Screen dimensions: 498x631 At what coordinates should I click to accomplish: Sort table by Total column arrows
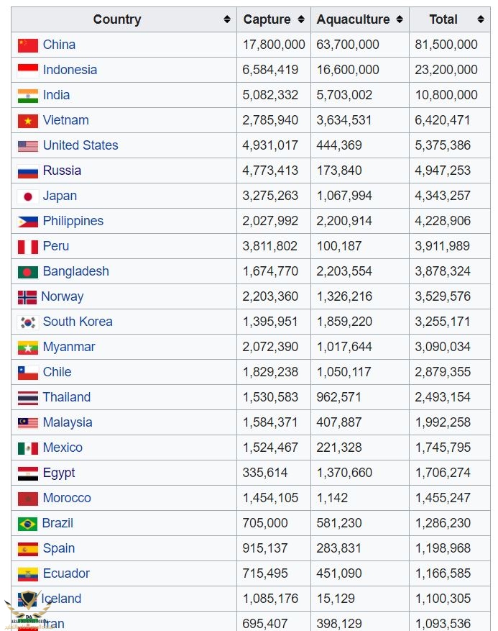click(481, 19)
